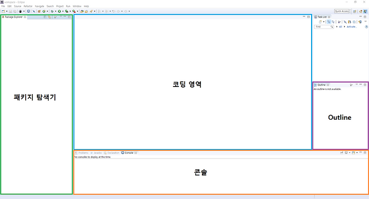Open the Refactor menu

pos(28,6)
